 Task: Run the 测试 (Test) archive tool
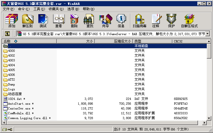point(43,21)
